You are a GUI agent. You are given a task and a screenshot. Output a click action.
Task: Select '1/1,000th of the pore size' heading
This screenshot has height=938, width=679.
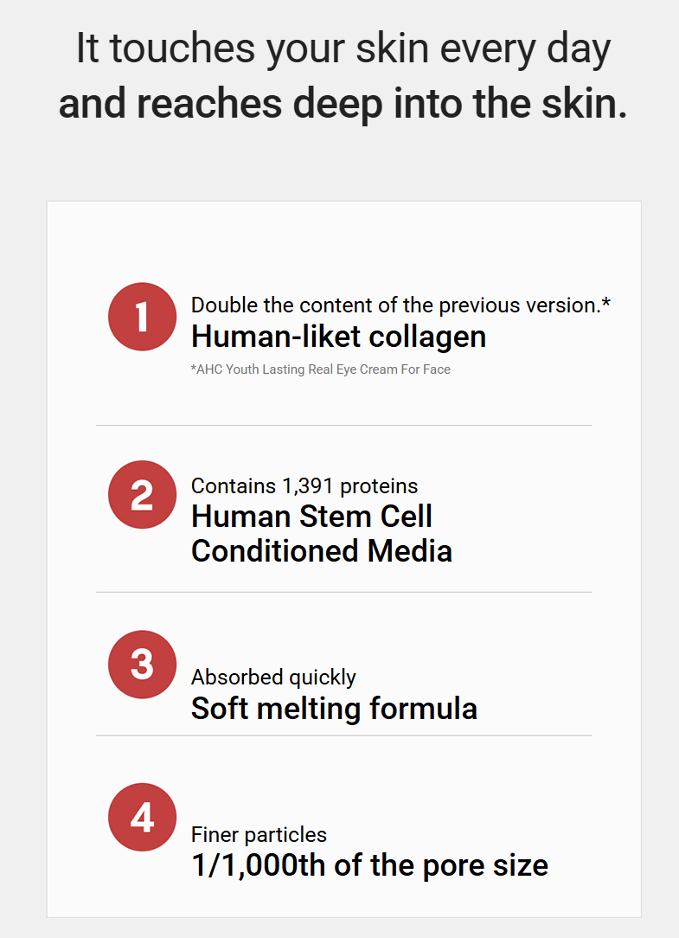(369, 865)
